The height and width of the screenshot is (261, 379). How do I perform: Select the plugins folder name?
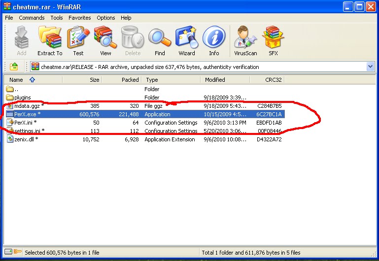point(23,98)
